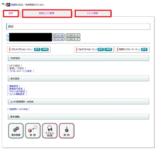Click 設定 button for マルチスタイル

[x=100, y=49]
